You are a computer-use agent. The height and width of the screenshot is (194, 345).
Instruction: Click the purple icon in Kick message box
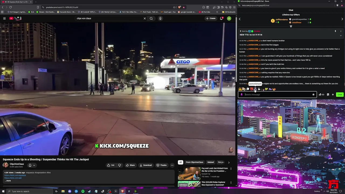(241, 95)
